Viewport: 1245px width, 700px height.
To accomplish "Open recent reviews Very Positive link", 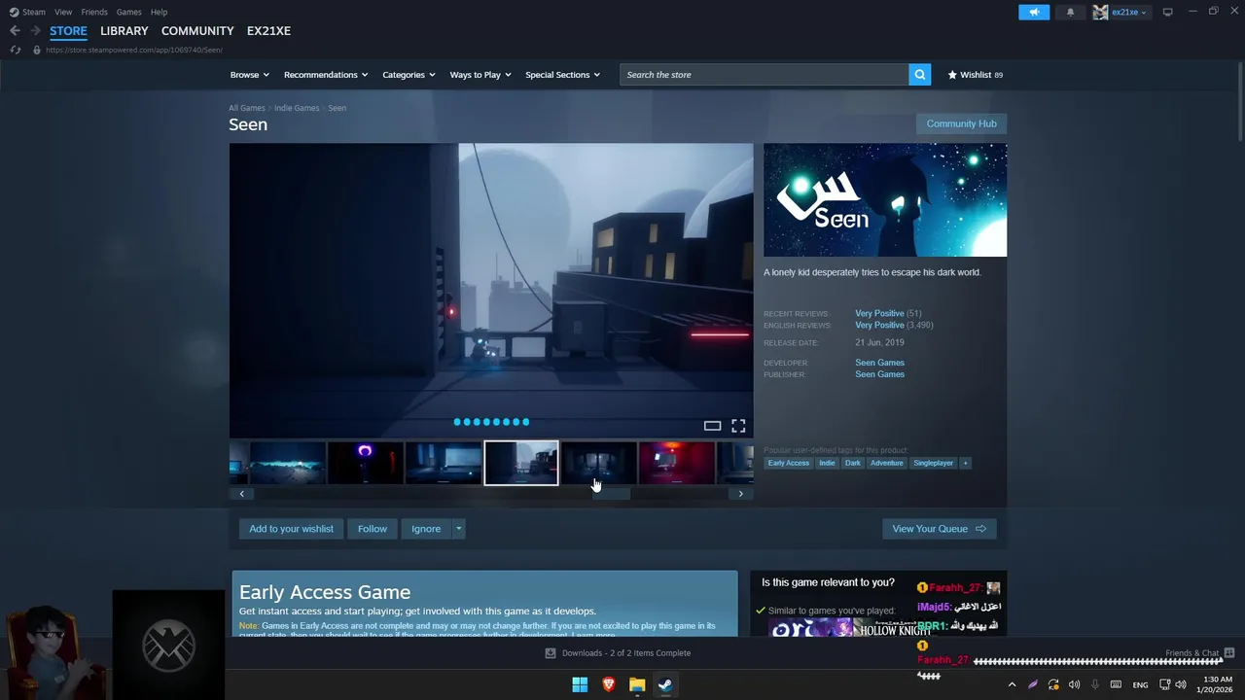I will [879, 313].
